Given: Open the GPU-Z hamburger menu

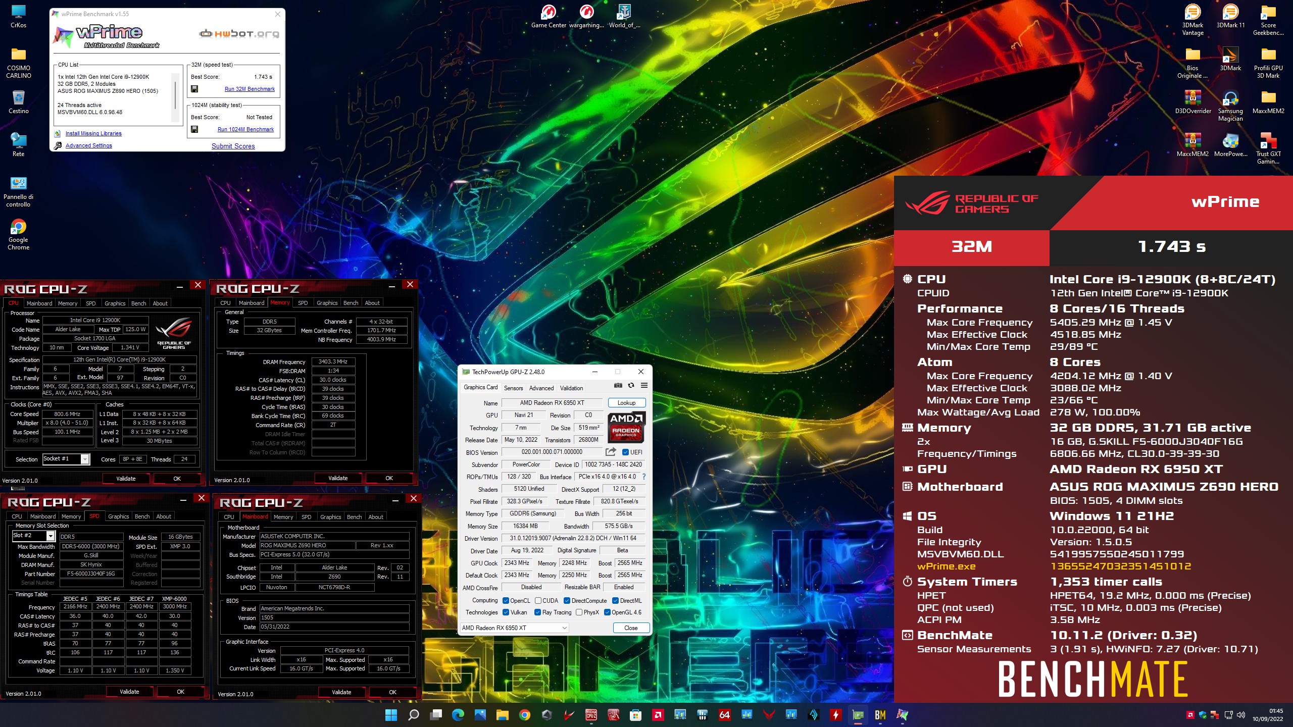Looking at the screenshot, I should coord(644,385).
